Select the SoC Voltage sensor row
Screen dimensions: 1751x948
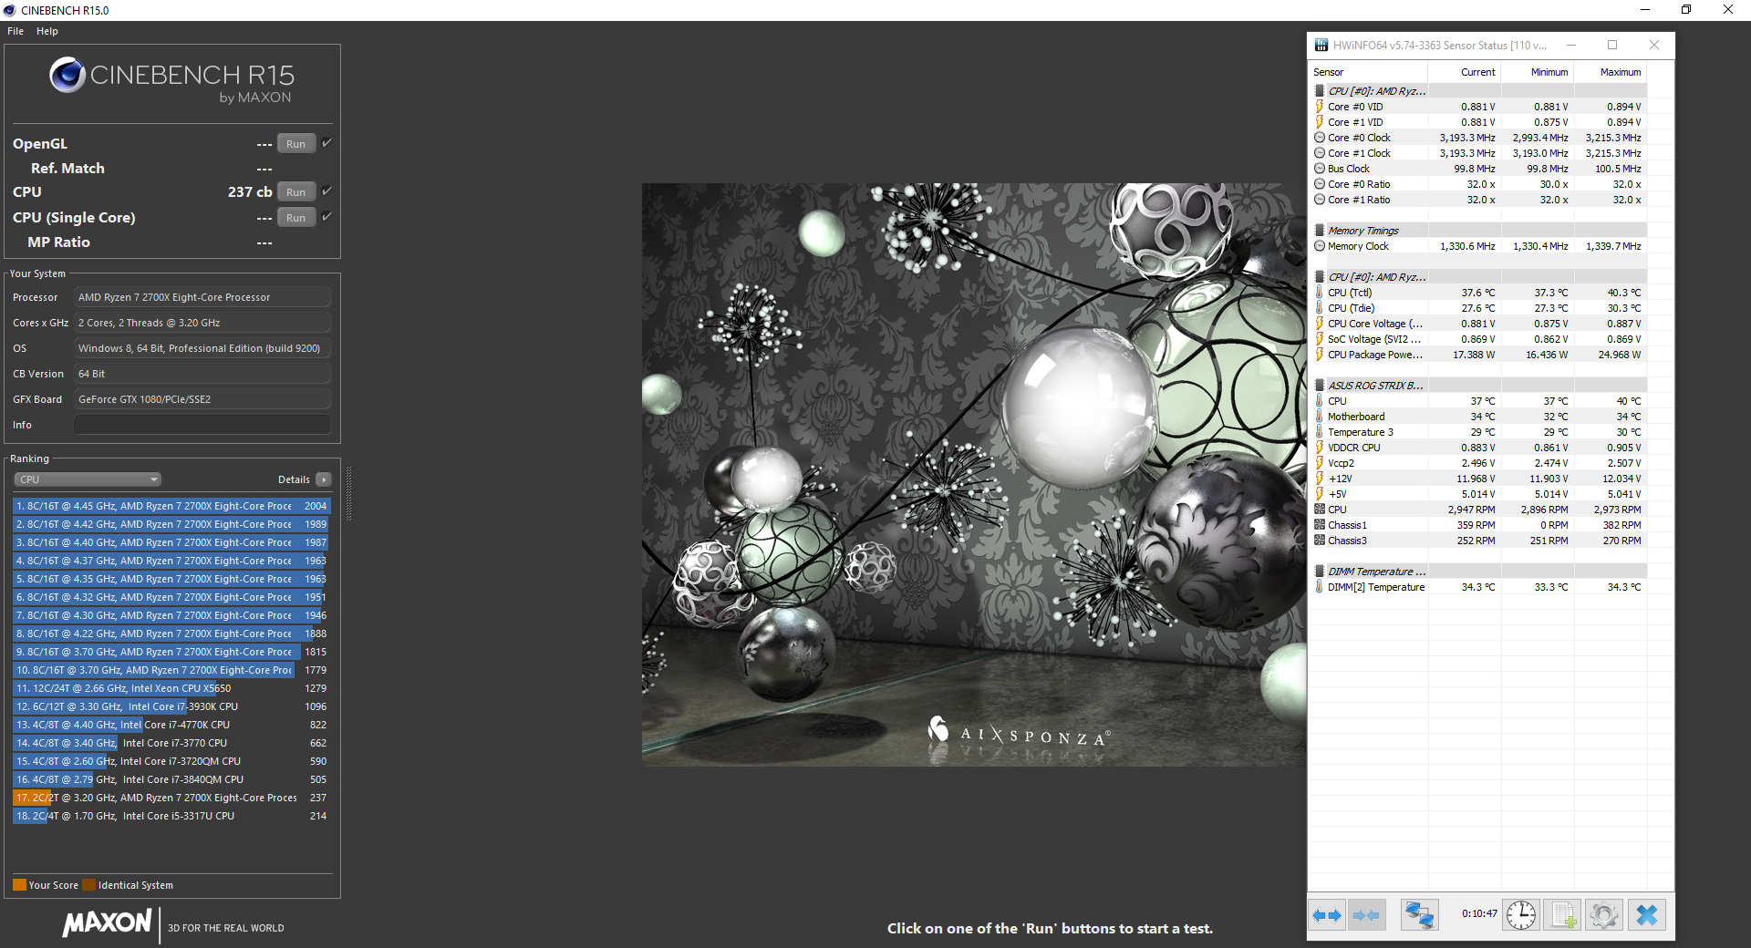tap(1478, 339)
